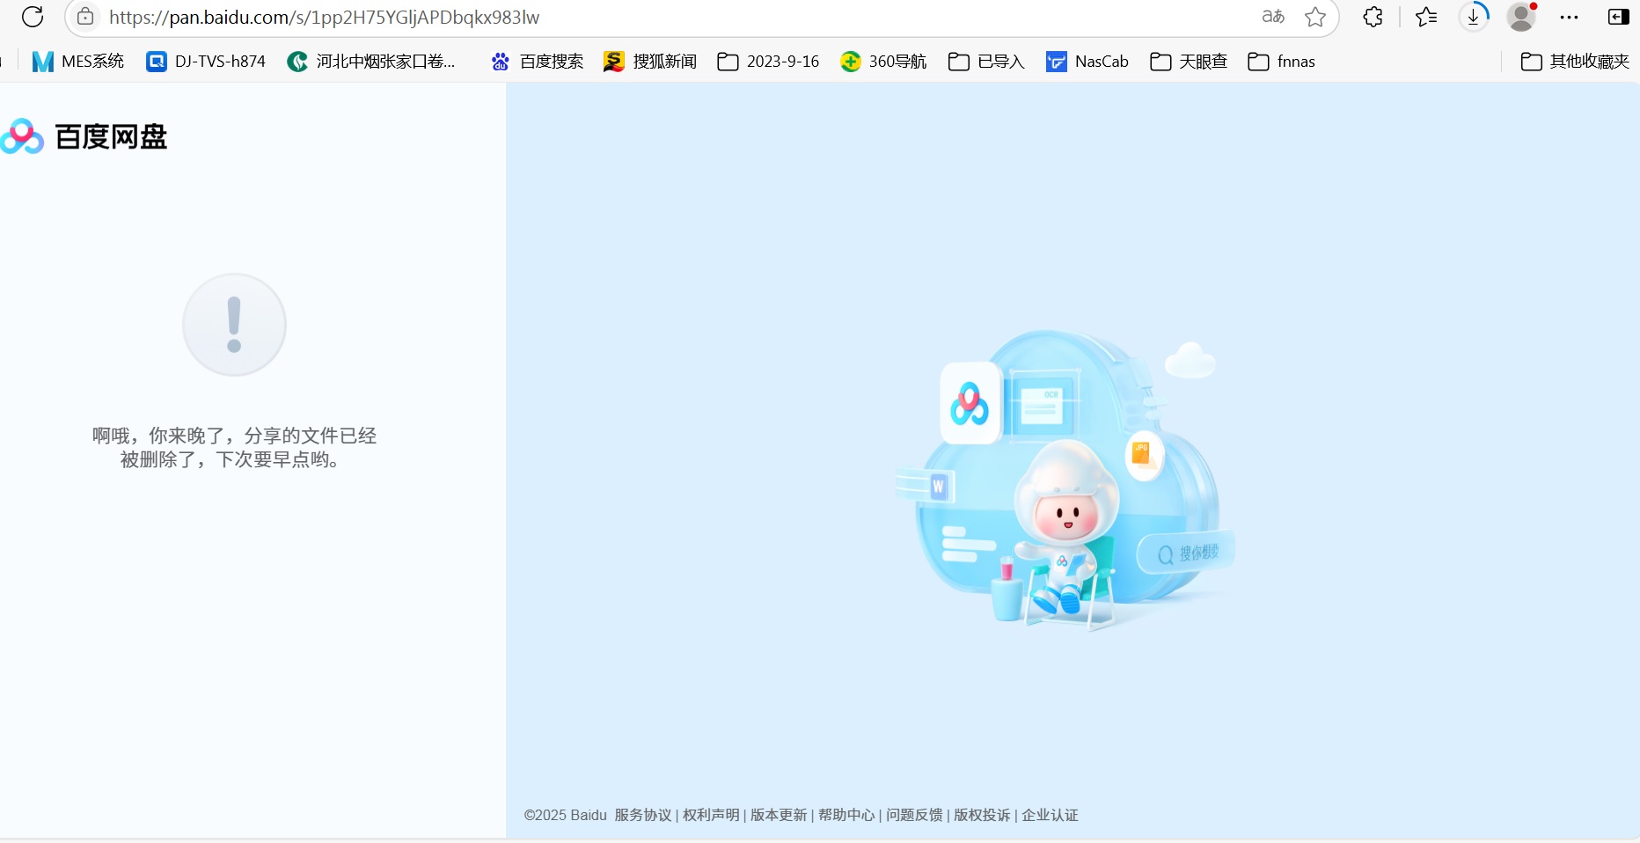Viewport: 1640px width, 843px height.
Task: Expand the 2023-9-16 bookmark folder
Action: click(768, 62)
